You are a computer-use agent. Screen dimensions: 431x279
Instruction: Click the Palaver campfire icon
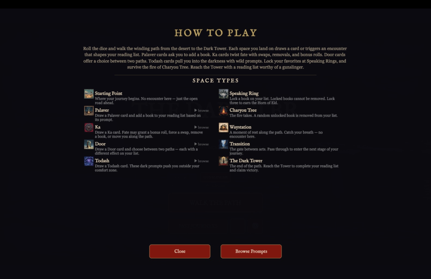coord(89,111)
